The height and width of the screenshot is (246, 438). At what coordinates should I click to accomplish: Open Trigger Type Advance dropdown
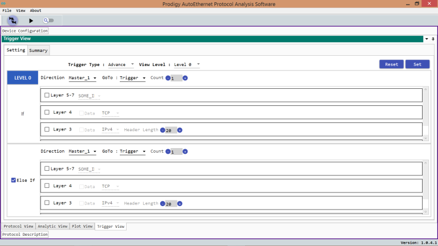[x=121, y=64]
